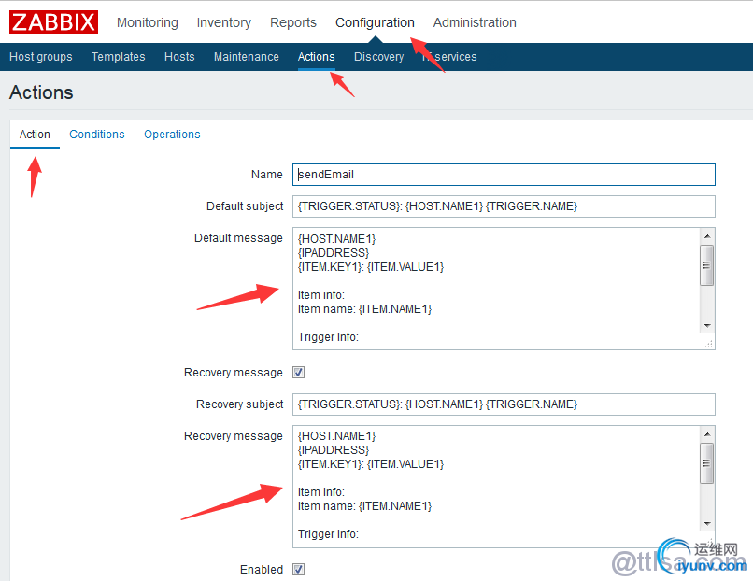The image size is (753, 581).
Task: Toggle the Recovery message checkbox
Action: (x=298, y=372)
